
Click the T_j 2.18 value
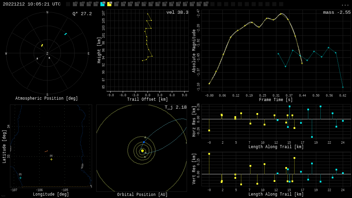coord(176,107)
